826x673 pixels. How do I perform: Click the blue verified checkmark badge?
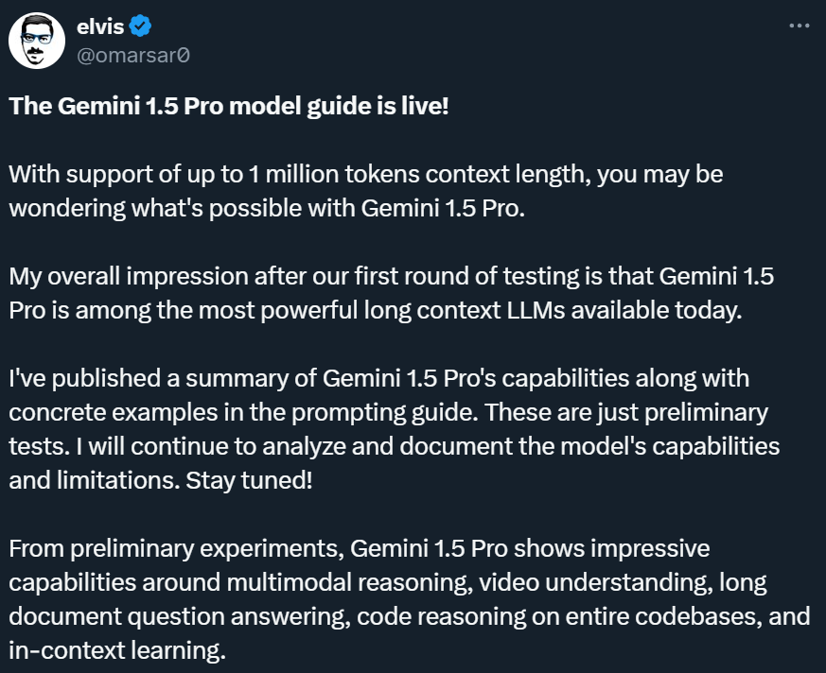coord(140,26)
